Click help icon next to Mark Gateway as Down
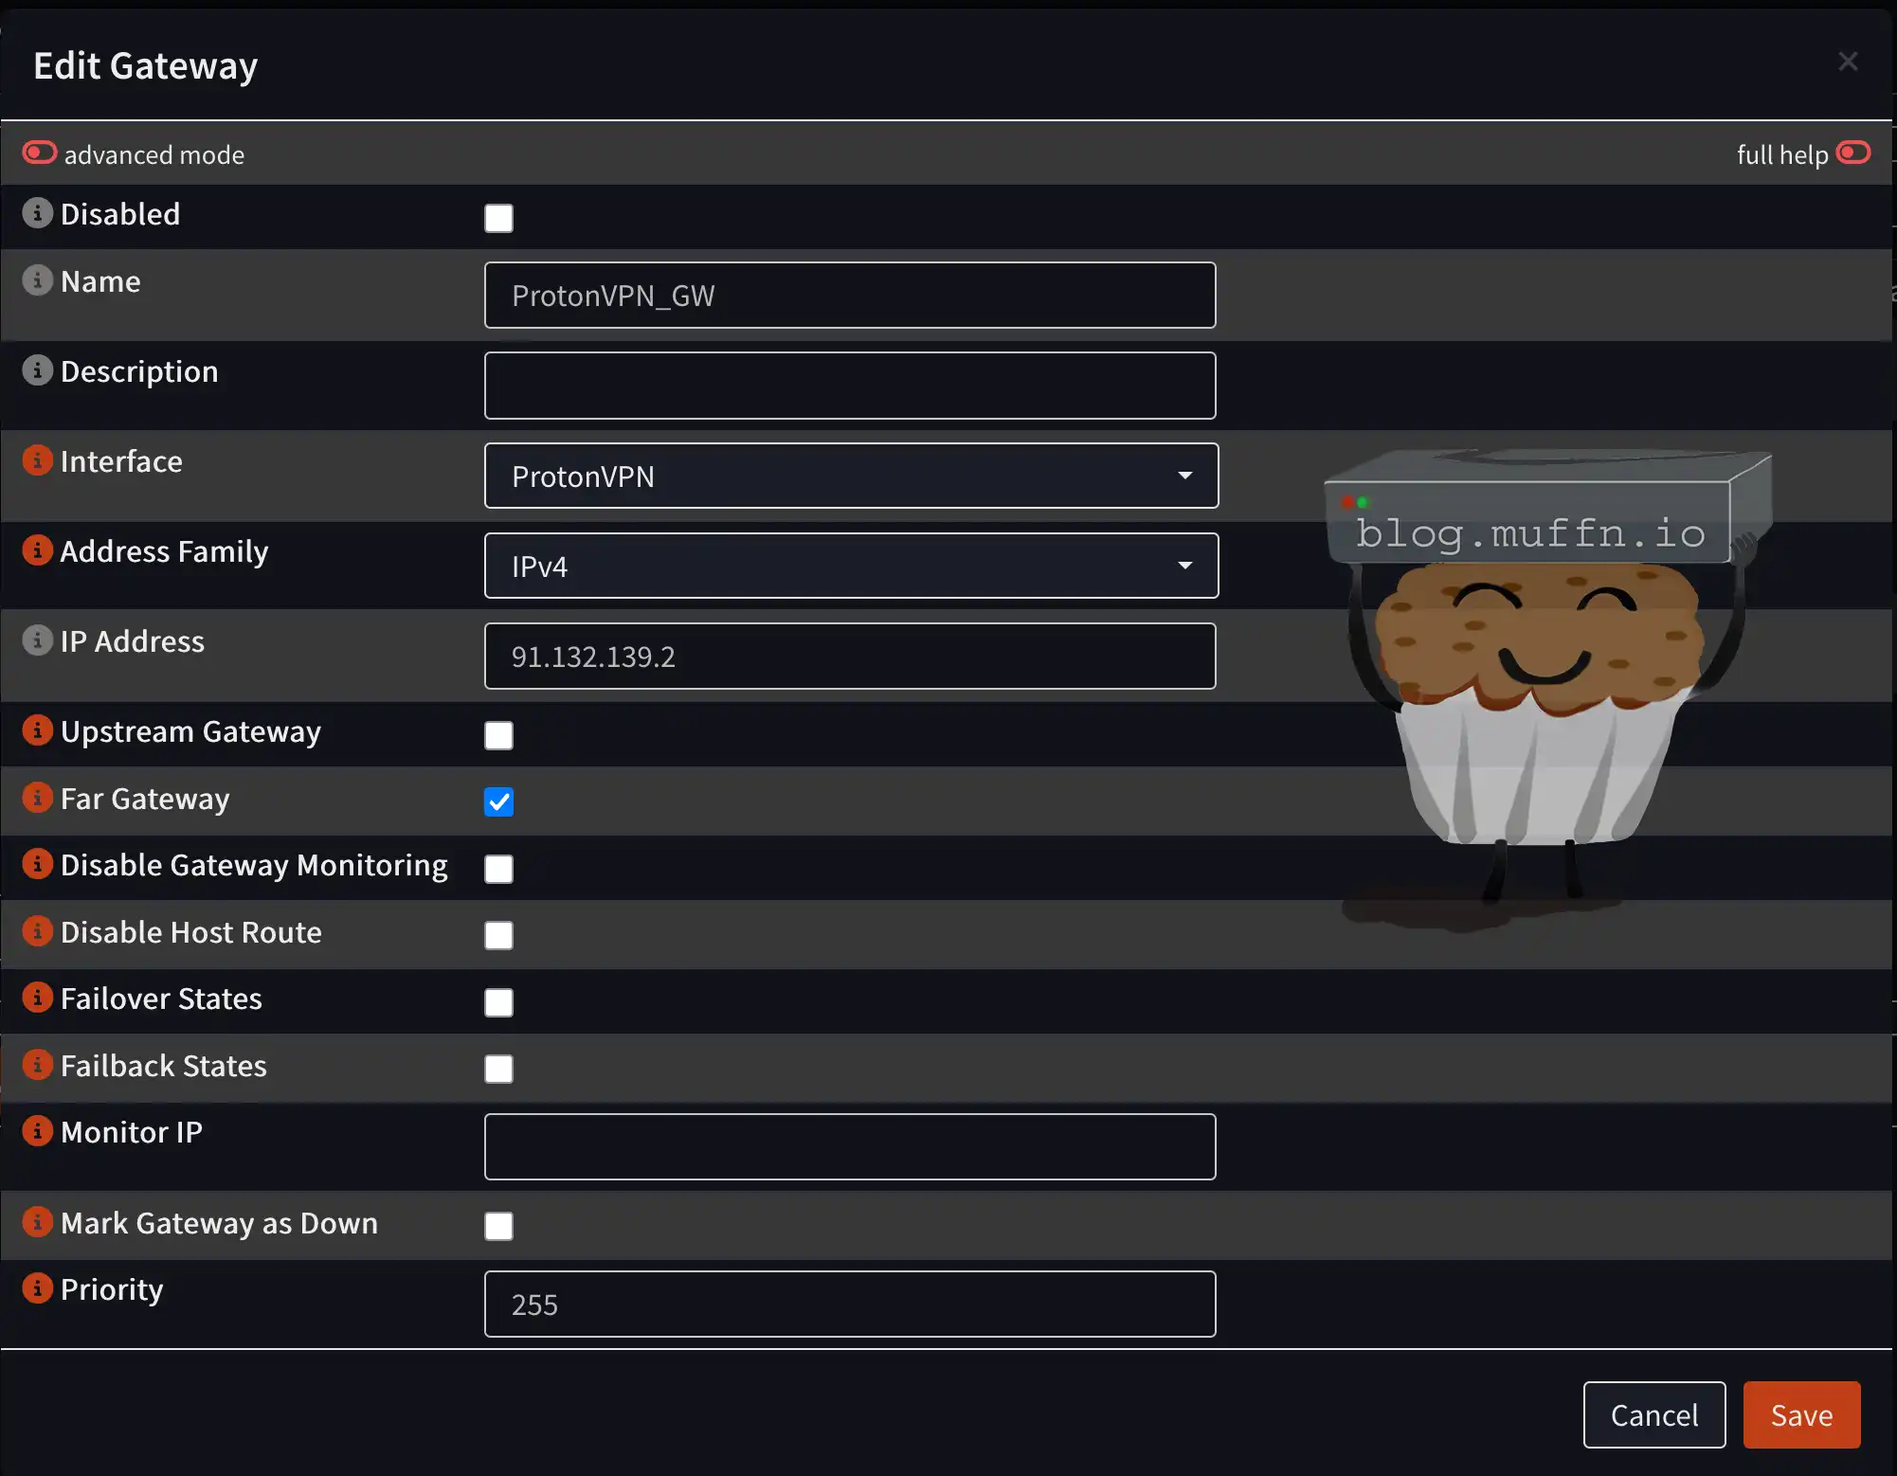1897x1476 pixels. 37,1222
